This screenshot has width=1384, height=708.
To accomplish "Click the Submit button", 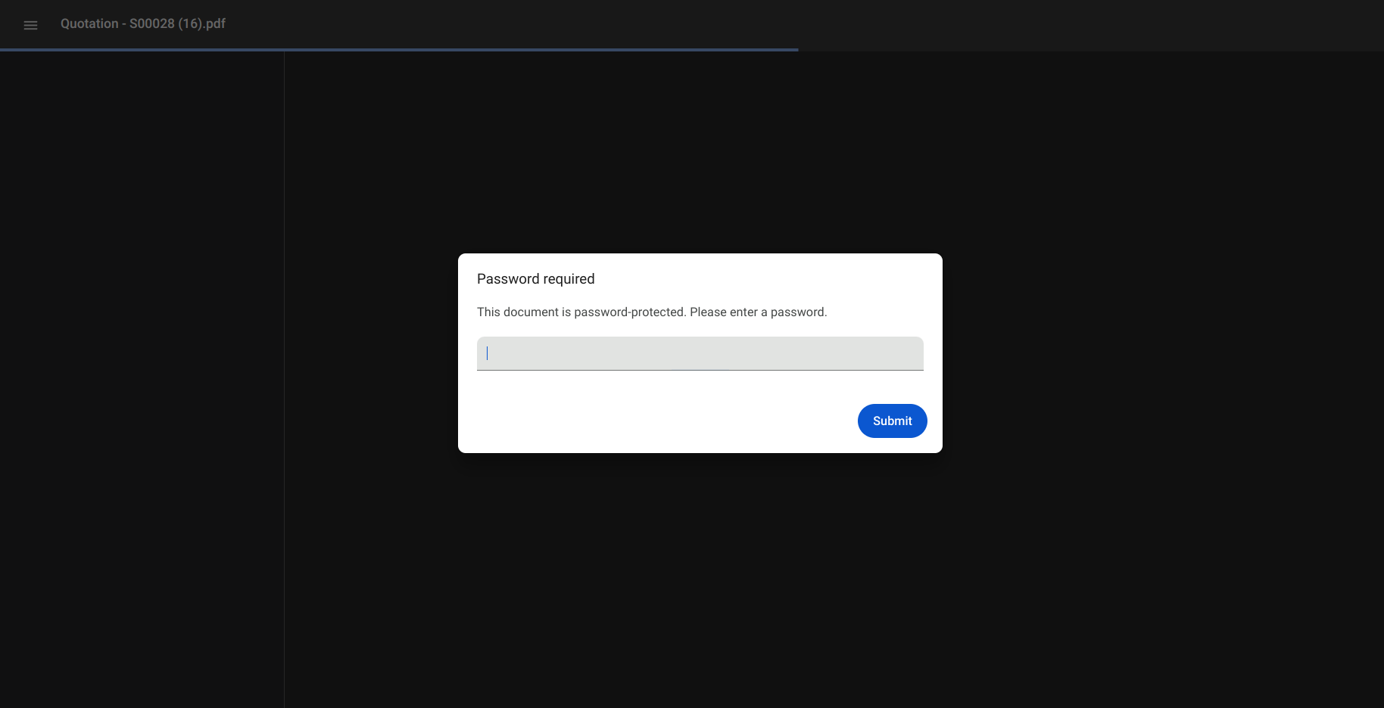I will click(892, 421).
